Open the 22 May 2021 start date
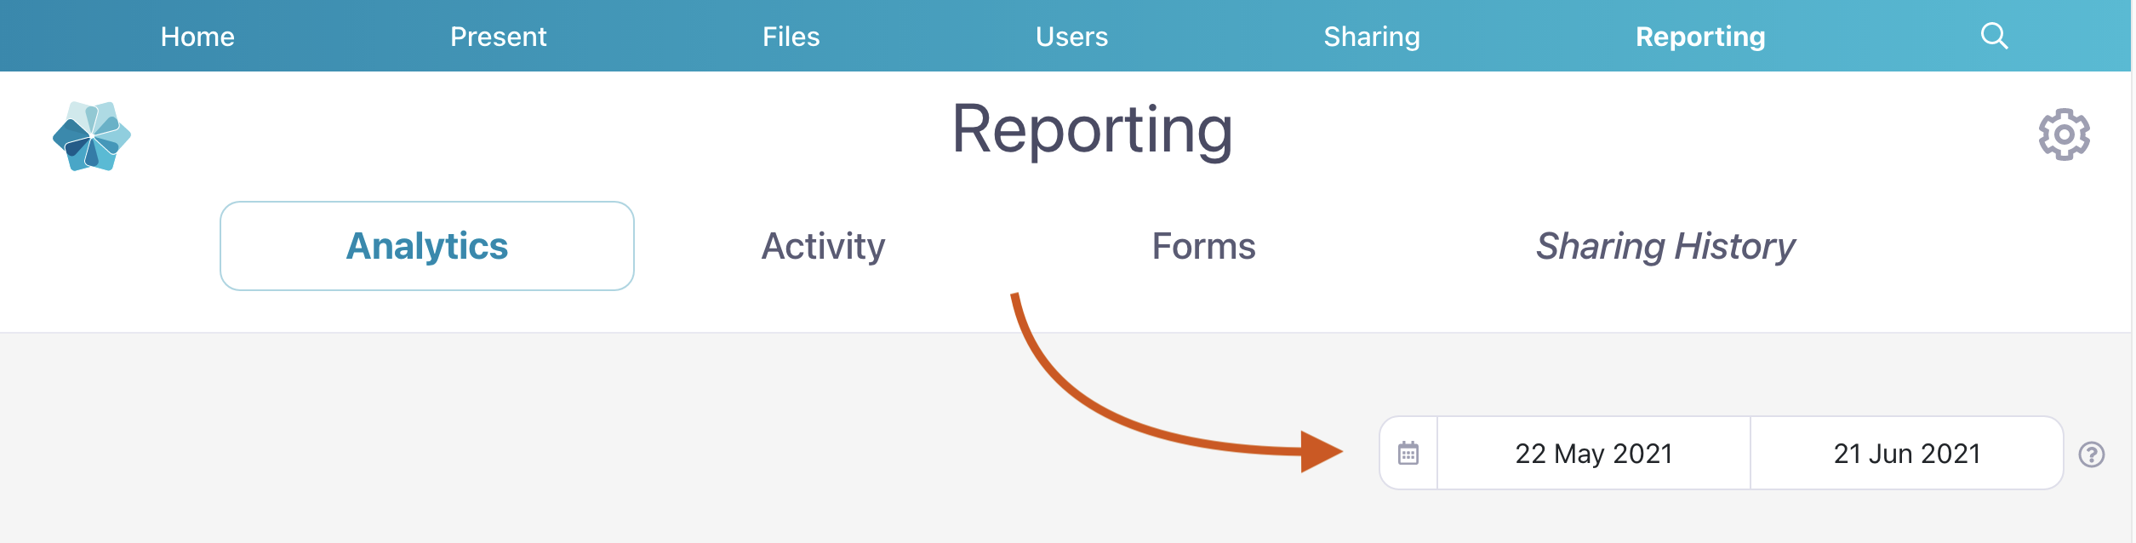2136x543 pixels. (x=1593, y=454)
